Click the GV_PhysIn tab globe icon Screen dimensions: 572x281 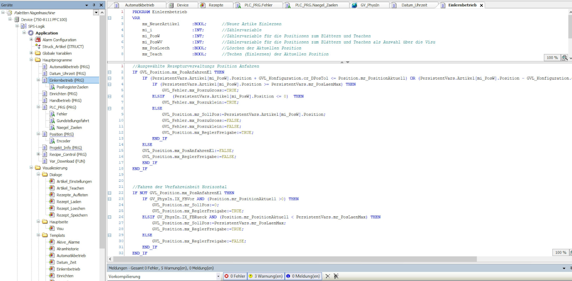355,5
